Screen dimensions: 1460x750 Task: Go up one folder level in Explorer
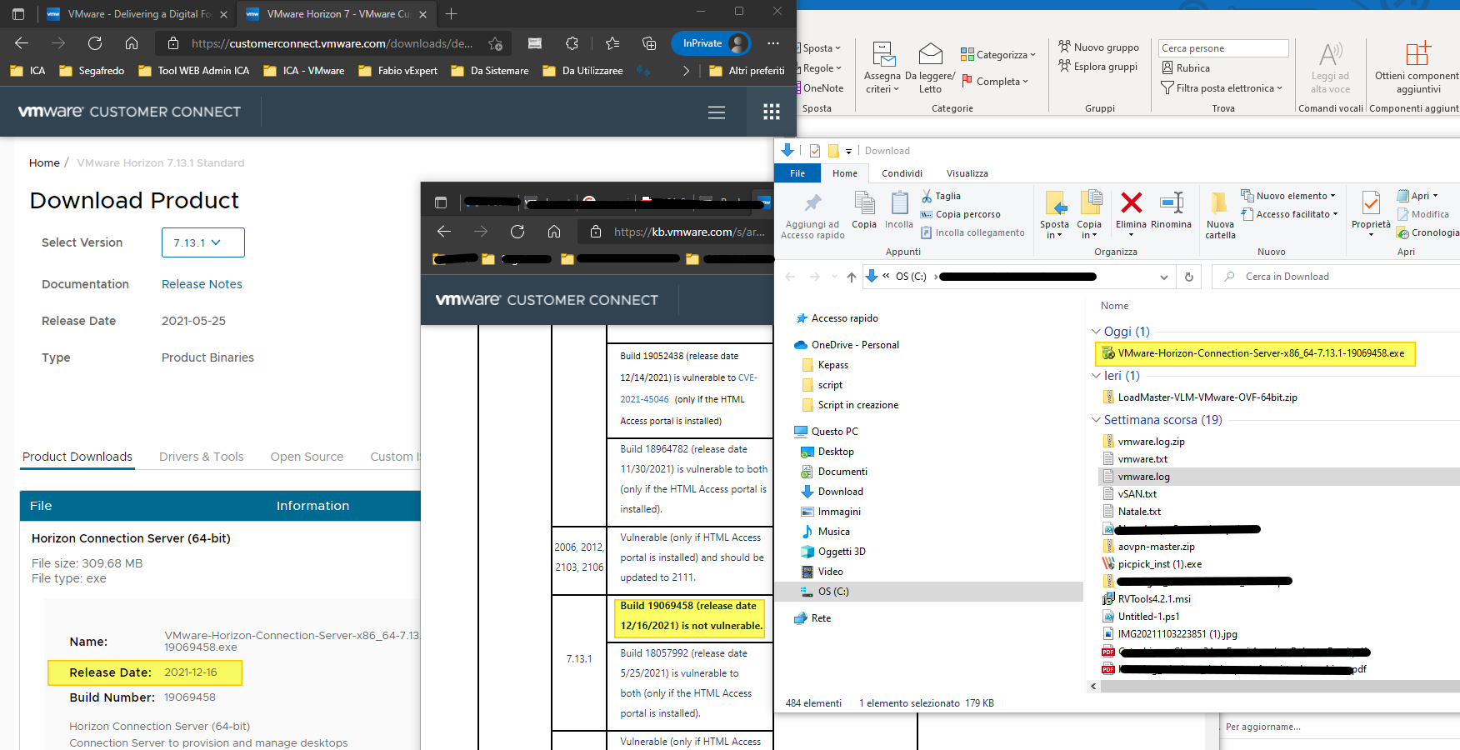851,277
